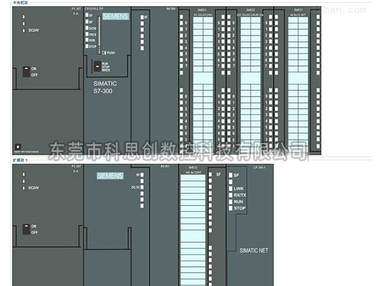
Task: Click the SF LED on the CP 343-1
Action: click(x=231, y=175)
